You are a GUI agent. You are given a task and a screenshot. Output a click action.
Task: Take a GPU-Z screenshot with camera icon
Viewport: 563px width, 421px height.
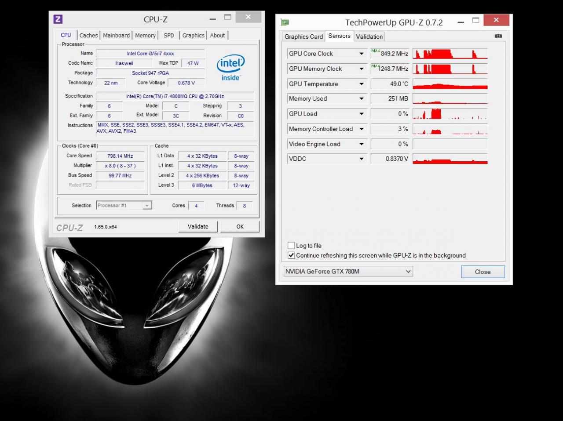[x=498, y=36]
